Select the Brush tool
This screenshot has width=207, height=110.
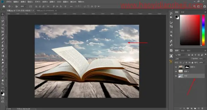3,42
